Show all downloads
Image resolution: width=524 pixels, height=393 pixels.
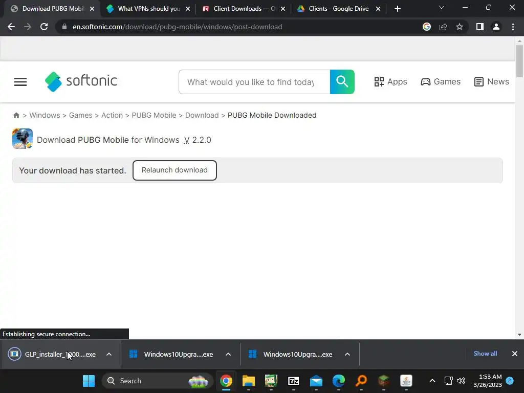[x=485, y=354]
